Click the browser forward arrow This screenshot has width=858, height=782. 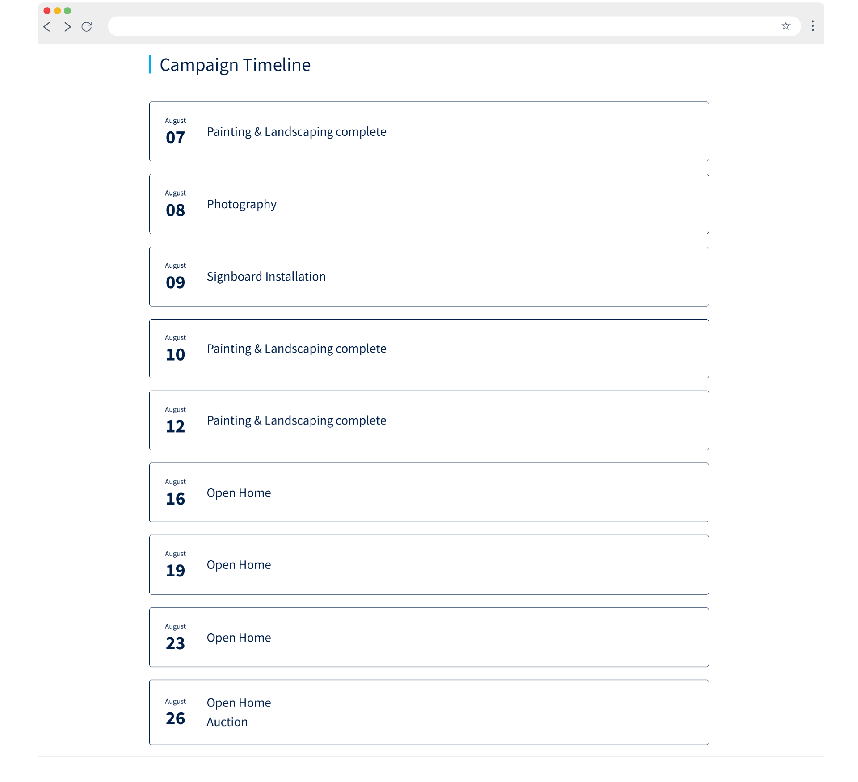[67, 27]
